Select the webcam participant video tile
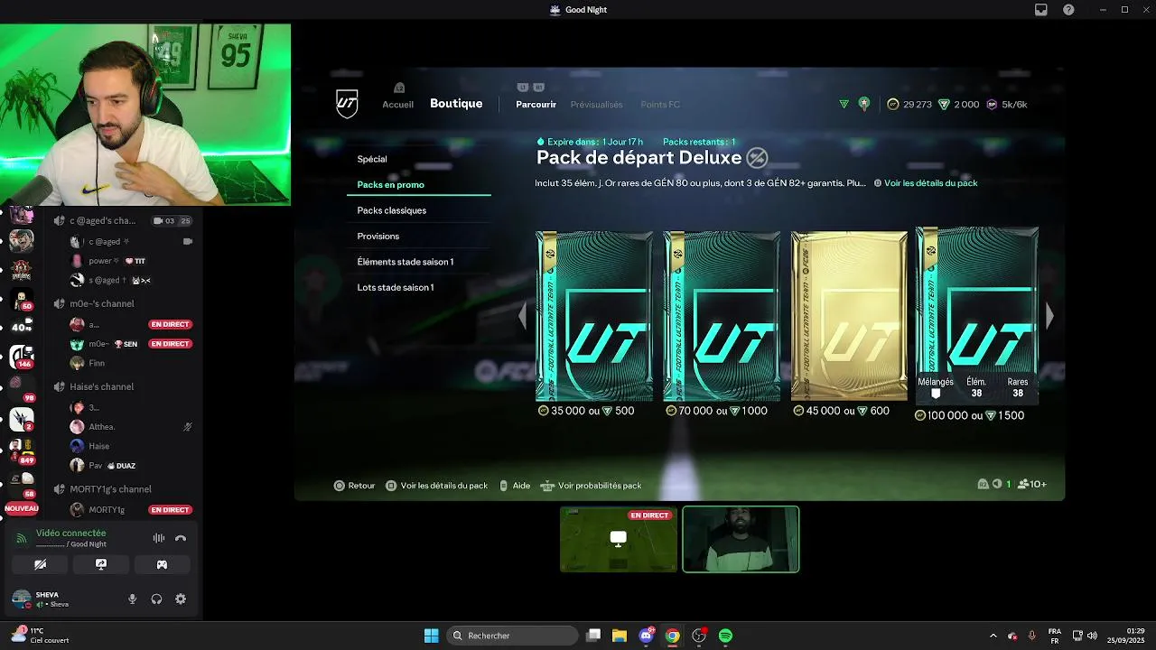This screenshot has width=1156, height=650. [x=741, y=539]
